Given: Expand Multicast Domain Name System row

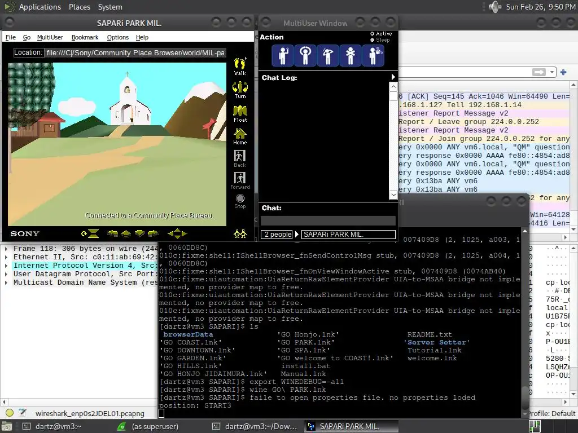Looking at the screenshot, I should [6, 282].
